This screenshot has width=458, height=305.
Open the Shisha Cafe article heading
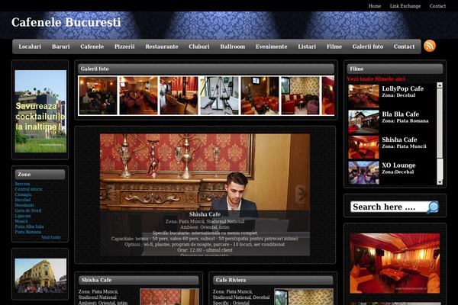[96, 280]
